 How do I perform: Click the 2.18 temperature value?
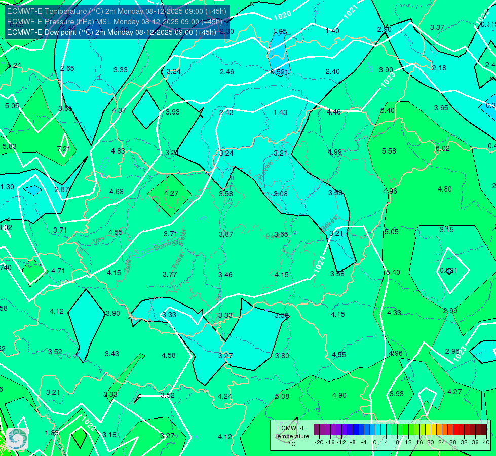tap(439, 68)
